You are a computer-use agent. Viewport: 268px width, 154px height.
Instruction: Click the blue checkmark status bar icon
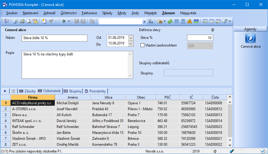pos(232,151)
